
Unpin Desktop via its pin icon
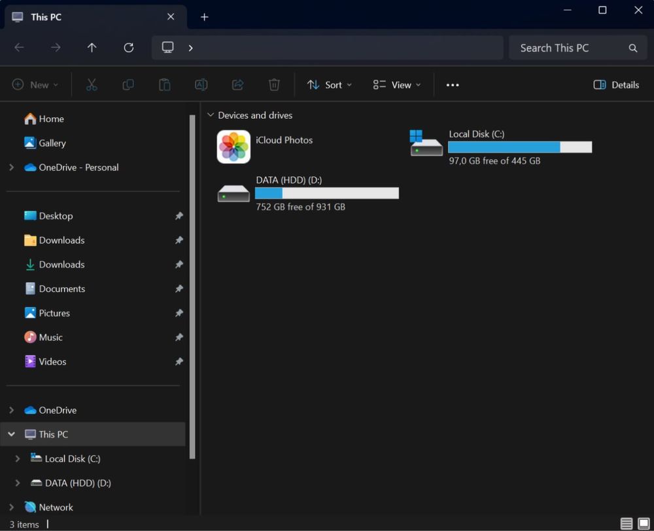tap(179, 216)
